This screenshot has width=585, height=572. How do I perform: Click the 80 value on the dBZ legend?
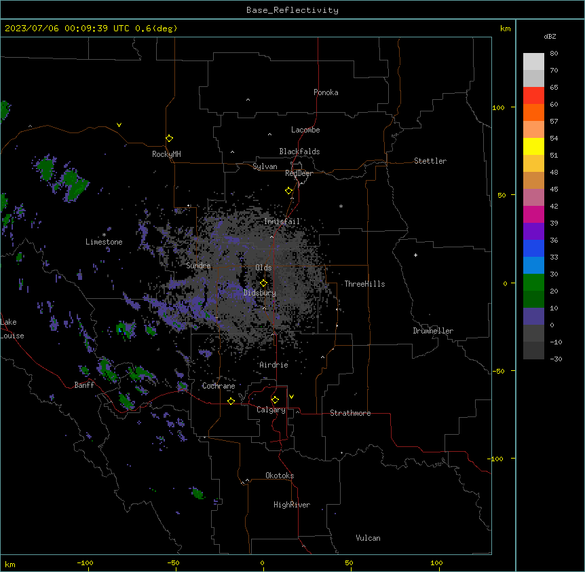[554, 54]
